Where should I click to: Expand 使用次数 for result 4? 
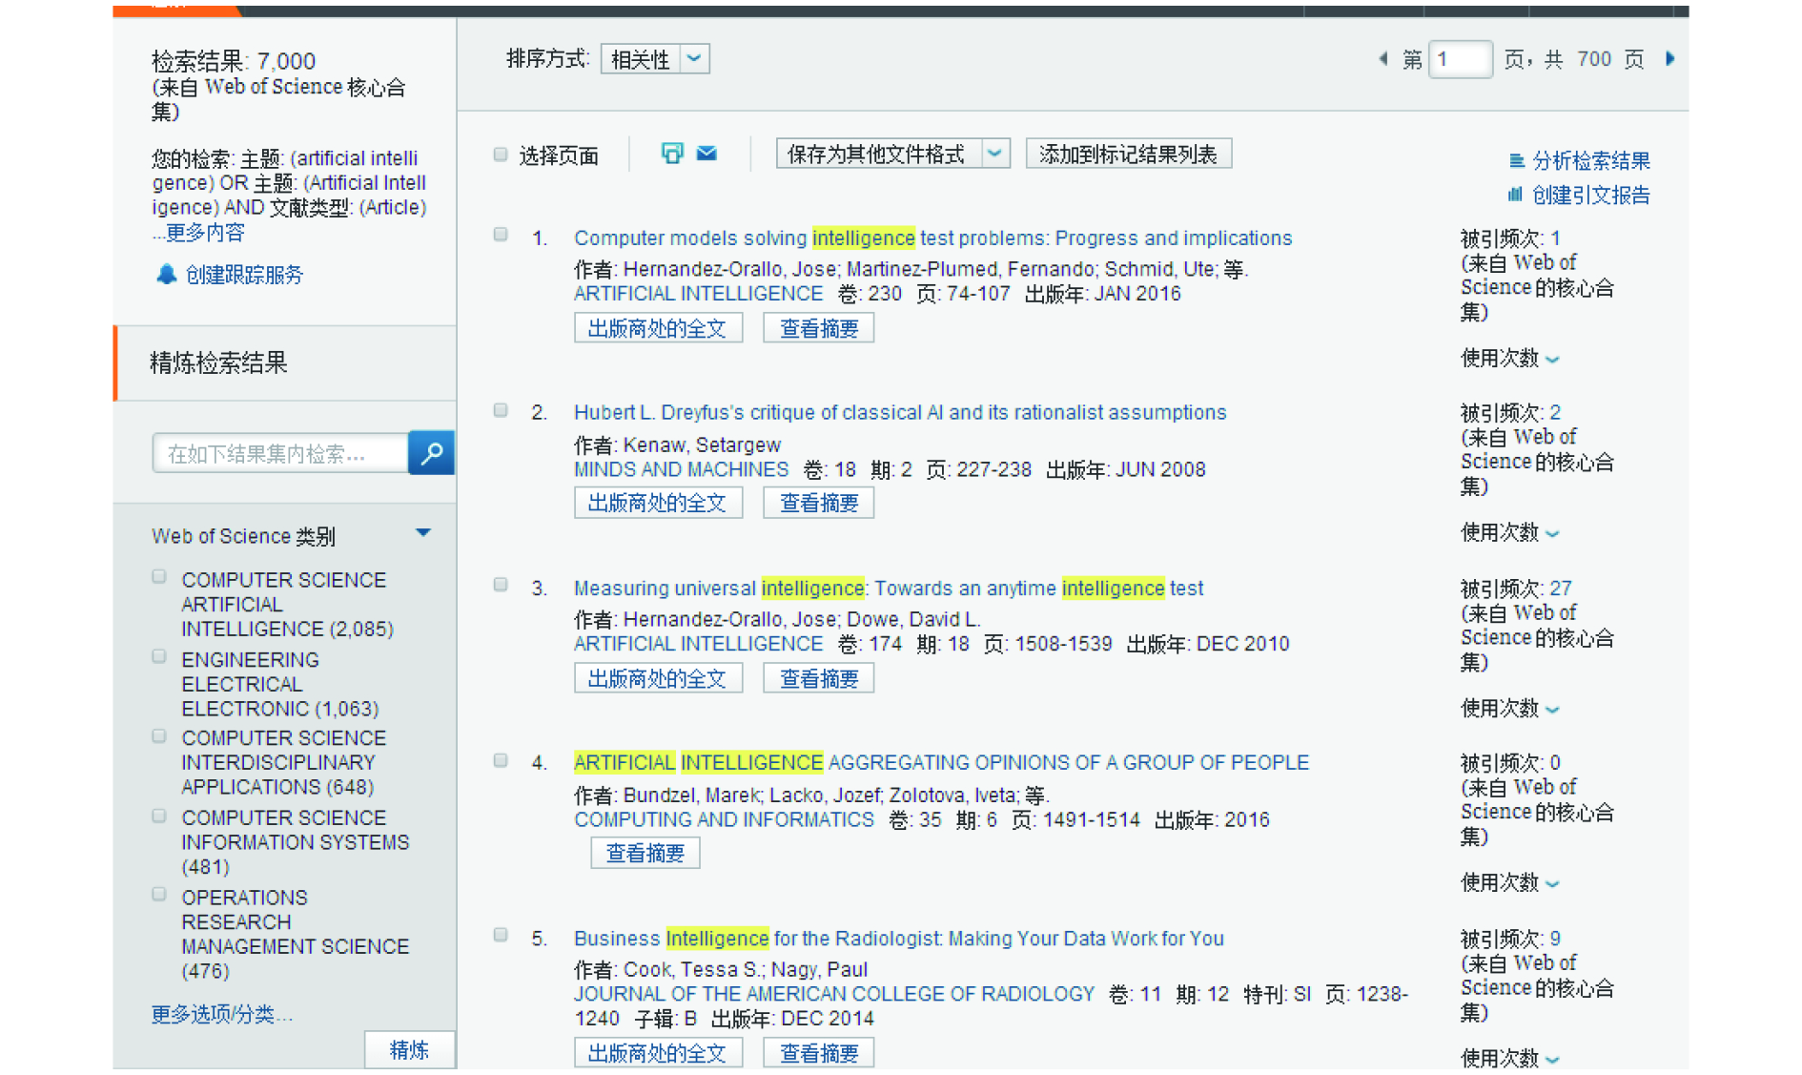[x=1509, y=883]
